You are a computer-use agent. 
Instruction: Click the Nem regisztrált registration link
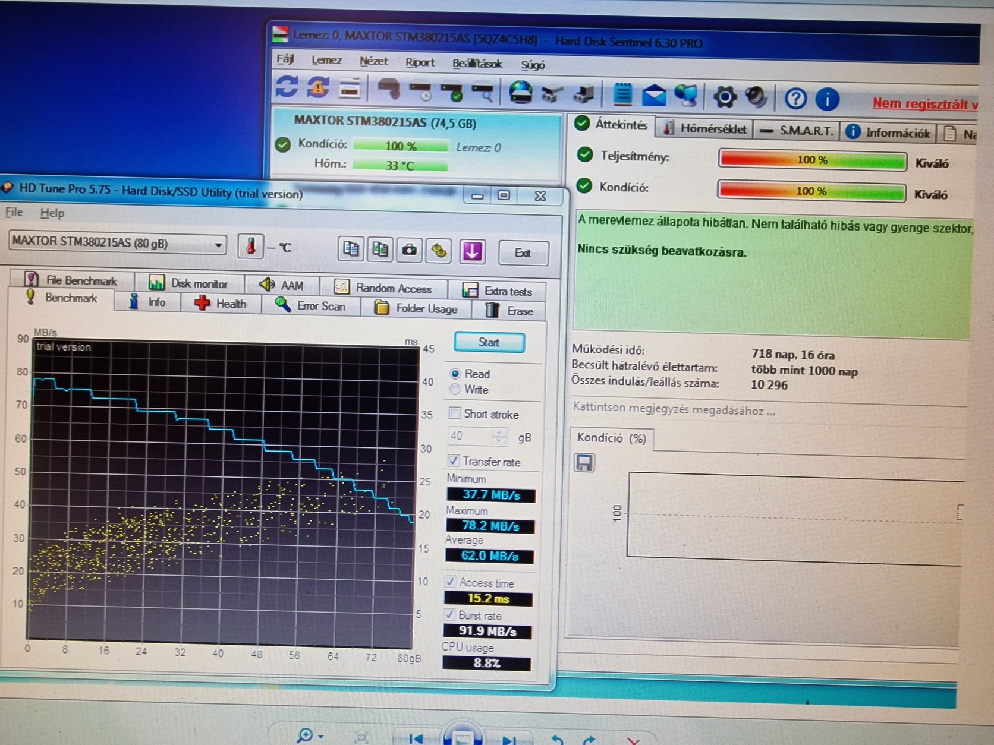(925, 103)
